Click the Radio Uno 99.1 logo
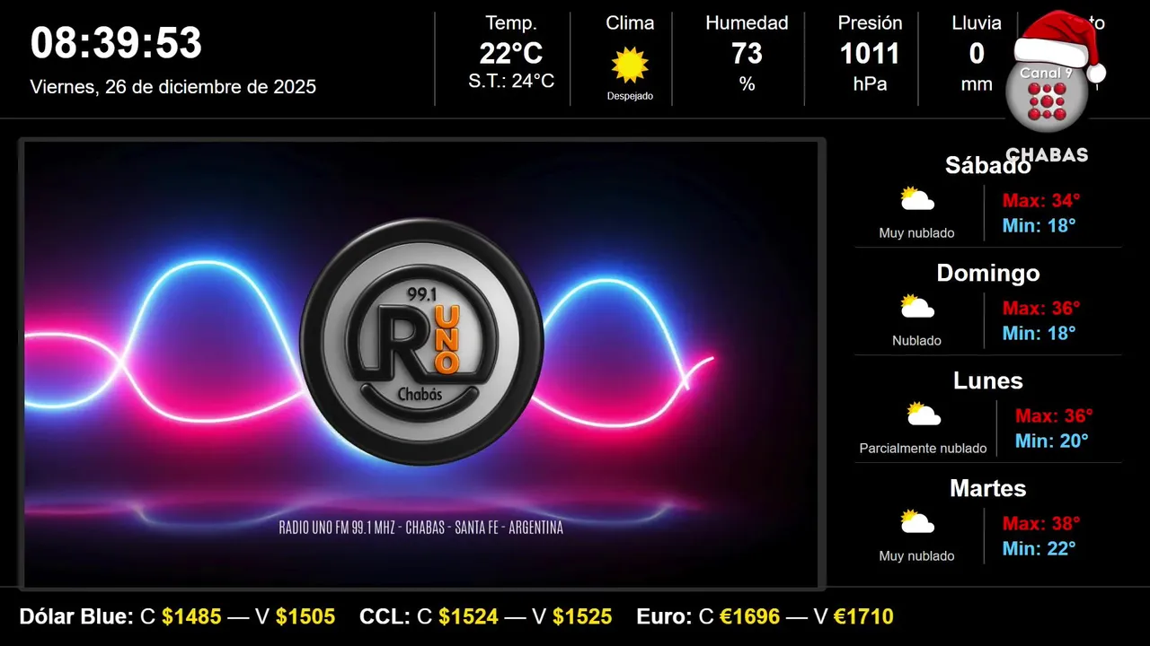Screen dimensions: 1150x646 [421, 342]
